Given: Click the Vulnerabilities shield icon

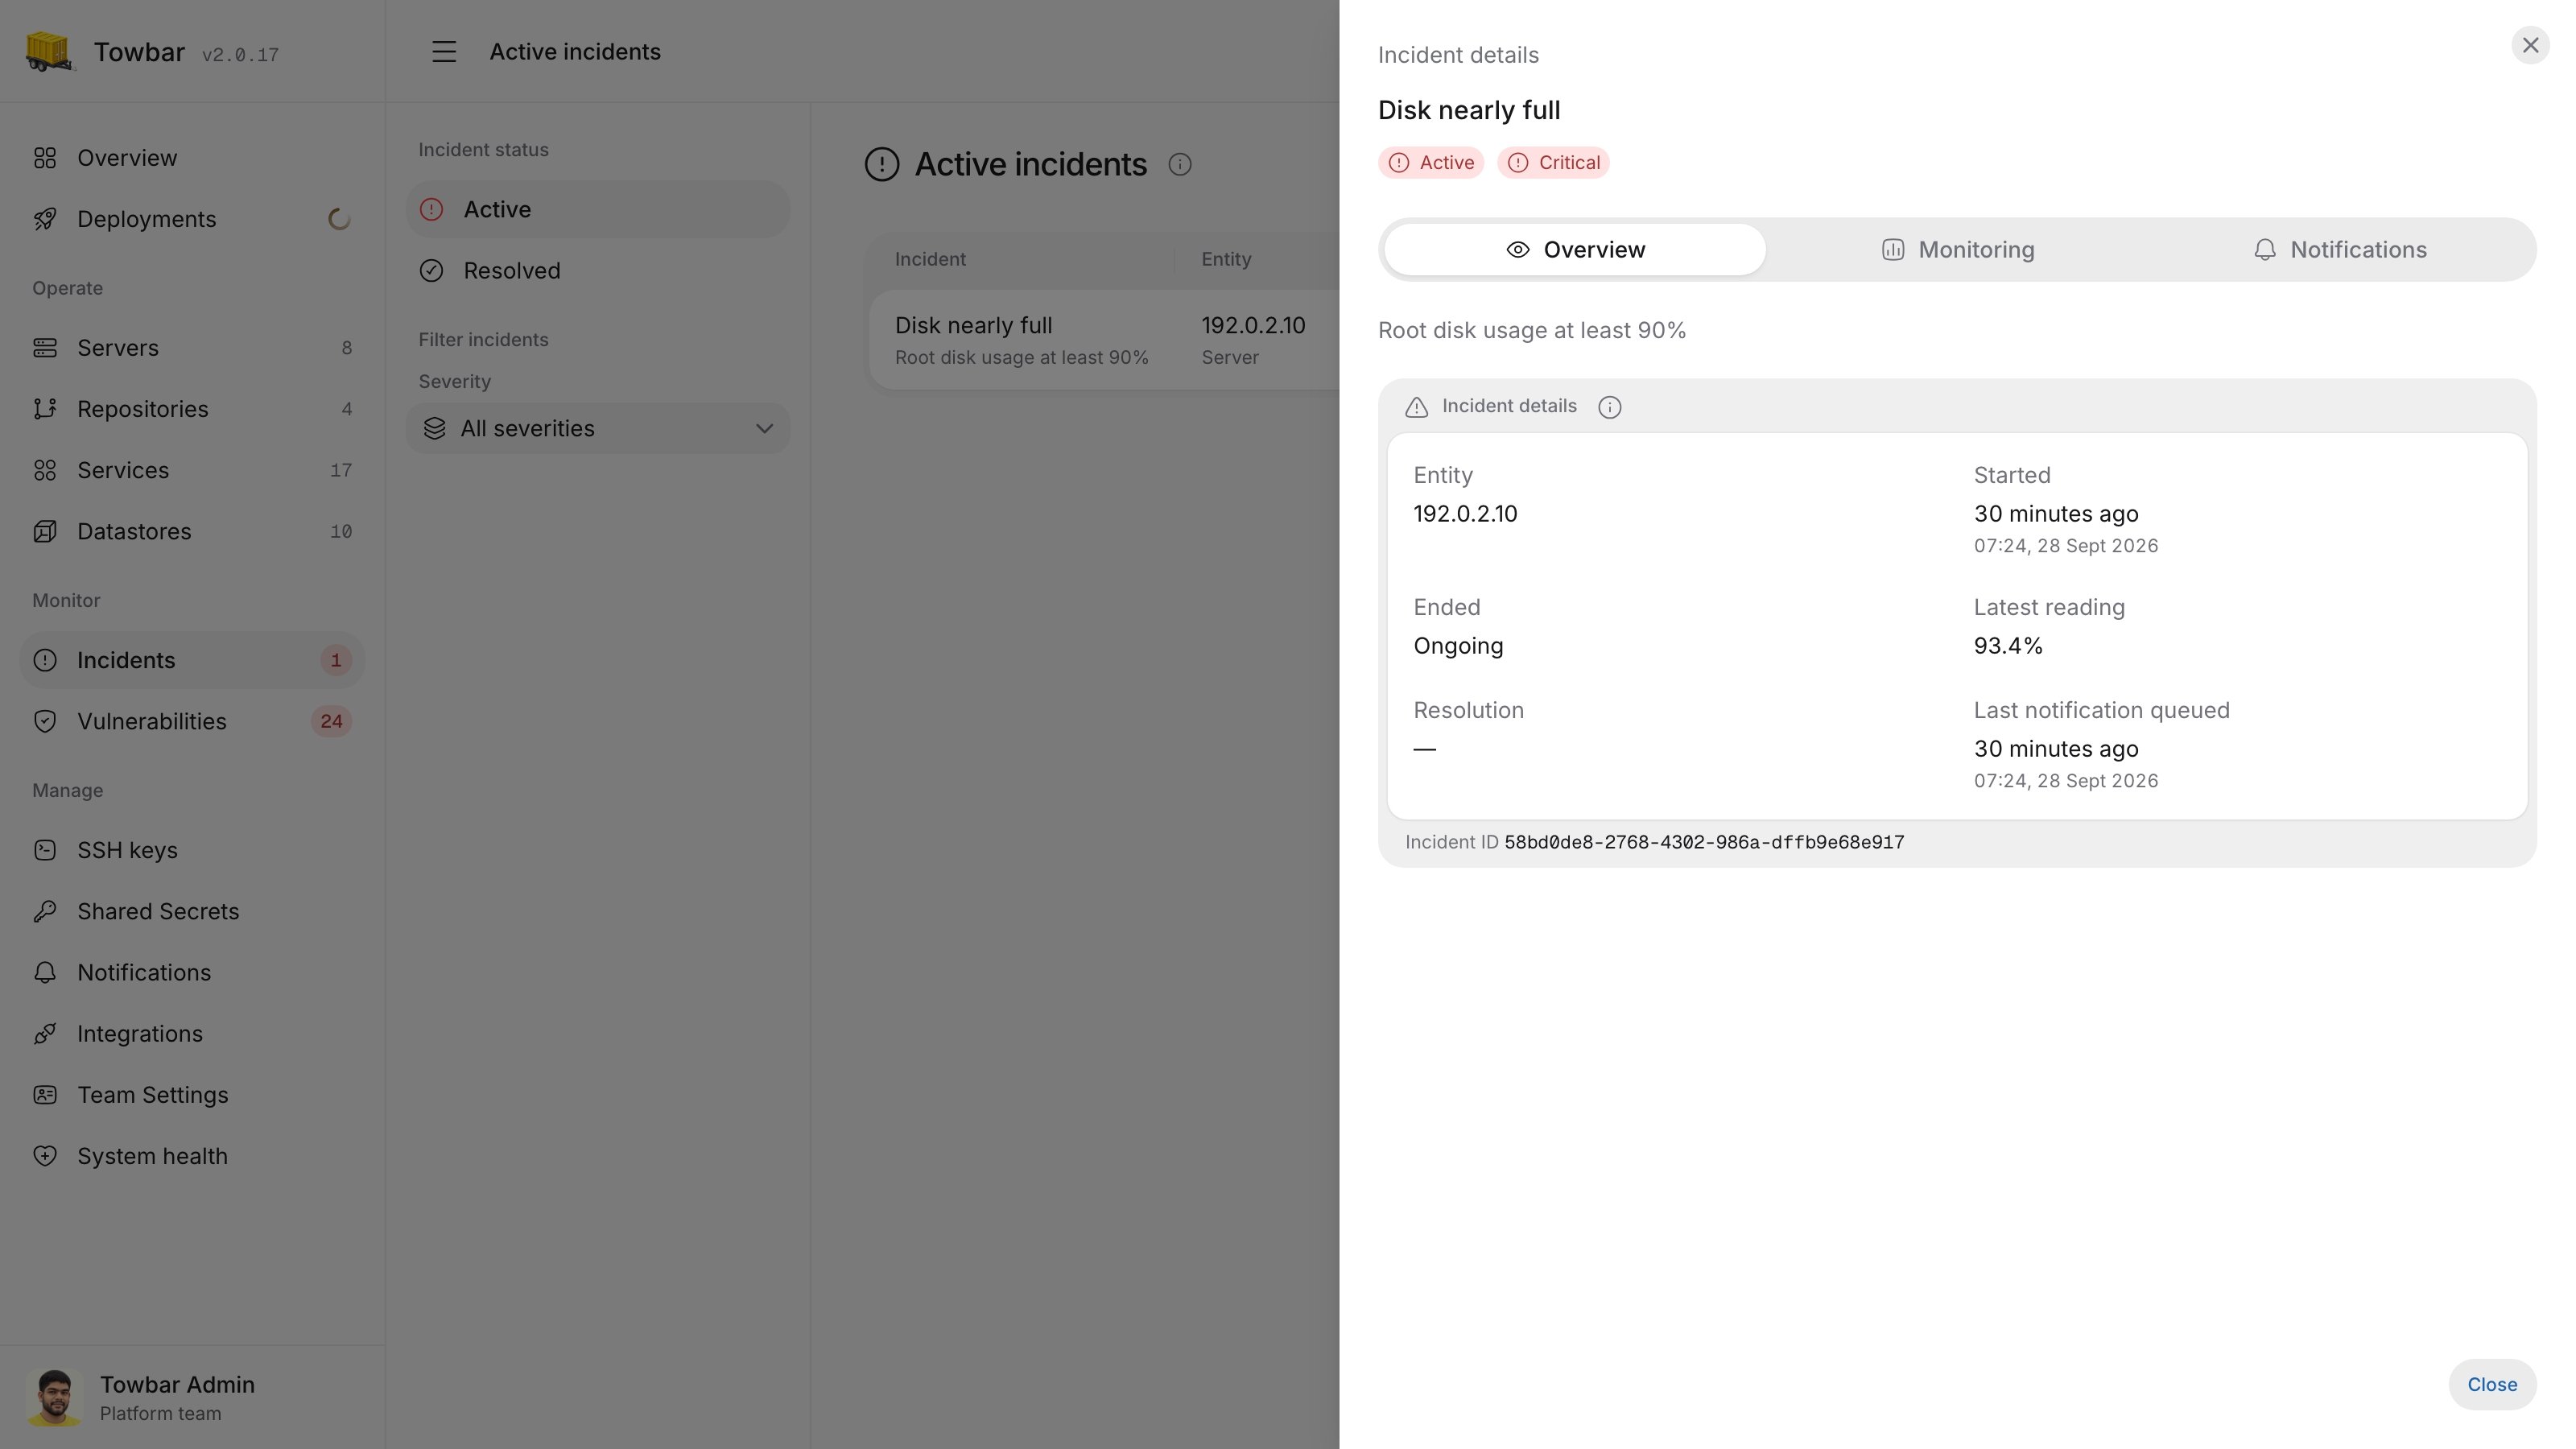Looking at the screenshot, I should (45, 721).
